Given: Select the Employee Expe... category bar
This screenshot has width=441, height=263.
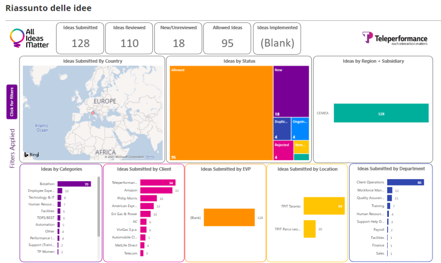Looking at the screenshot, I should point(60,191).
